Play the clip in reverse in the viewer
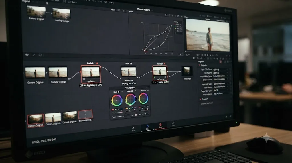 pos(205,55)
